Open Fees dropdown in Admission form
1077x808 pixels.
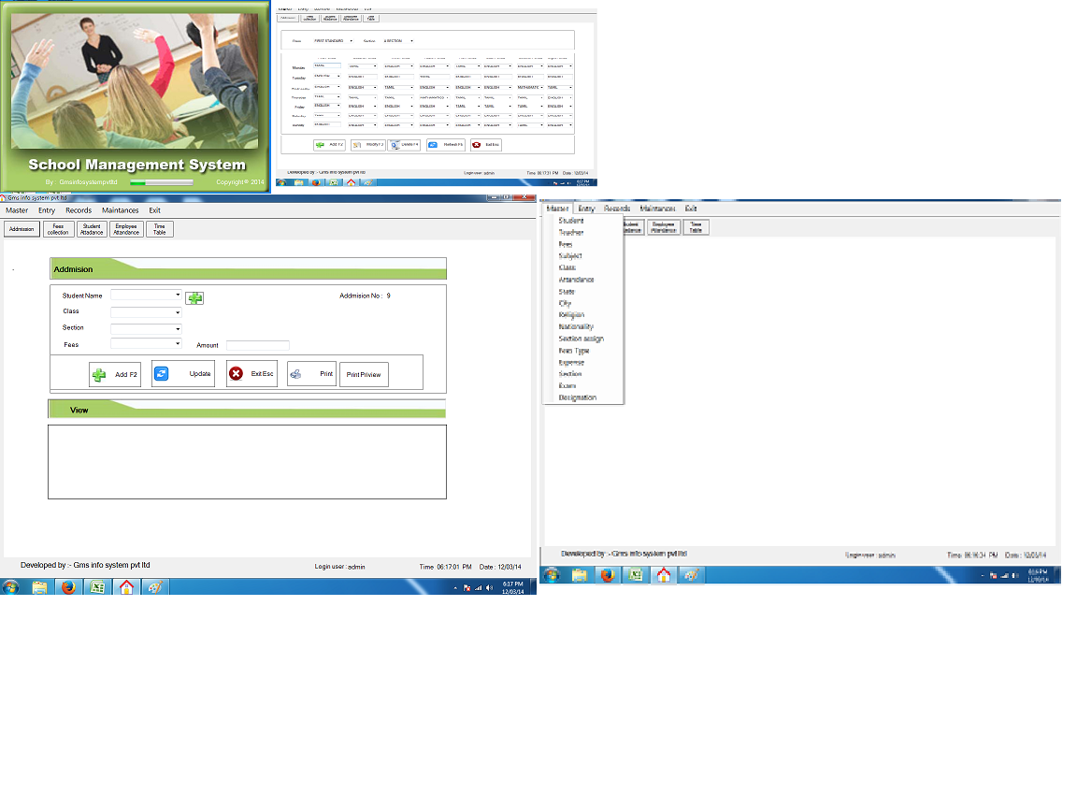coord(146,343)
